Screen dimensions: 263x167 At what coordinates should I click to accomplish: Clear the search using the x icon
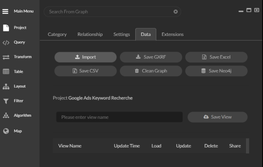coord(176,11)
